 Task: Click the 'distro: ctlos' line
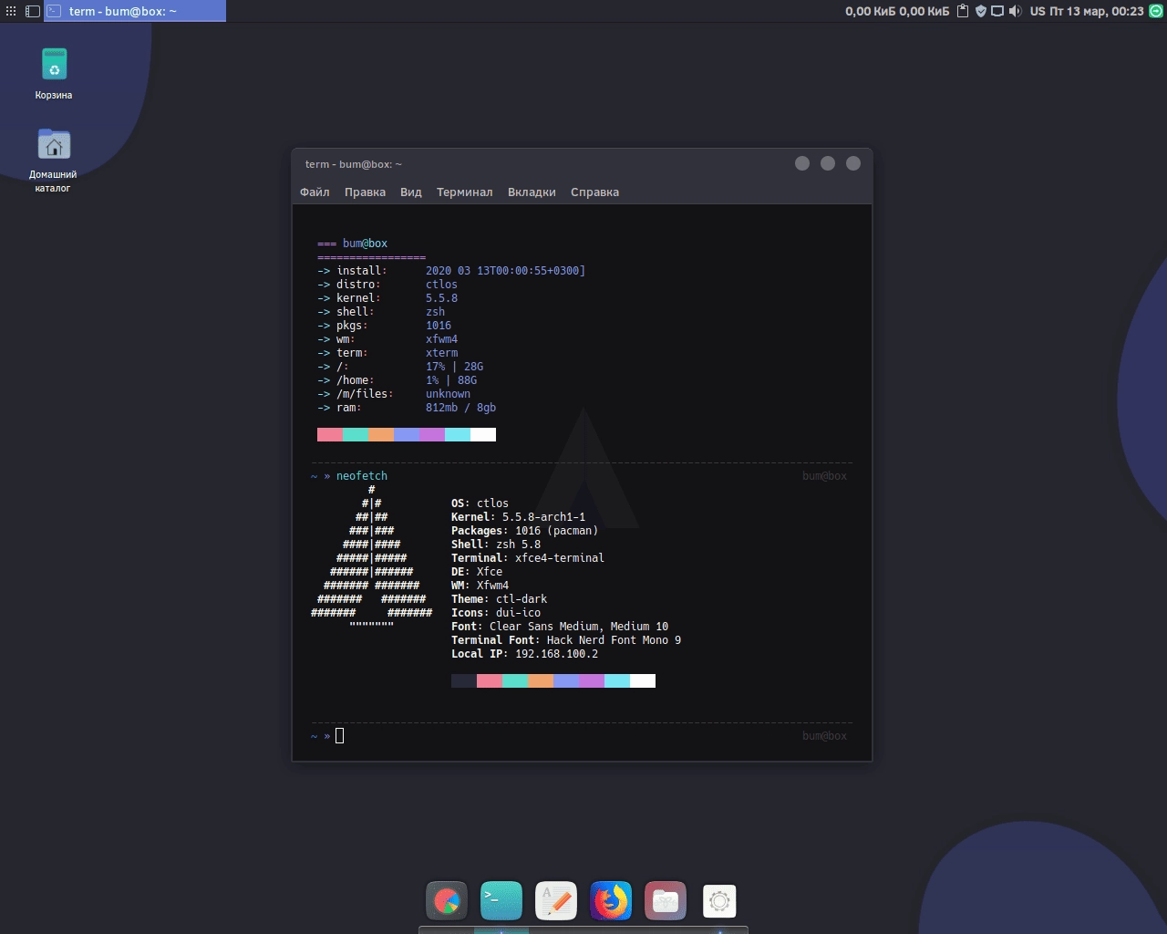point(387,285)
